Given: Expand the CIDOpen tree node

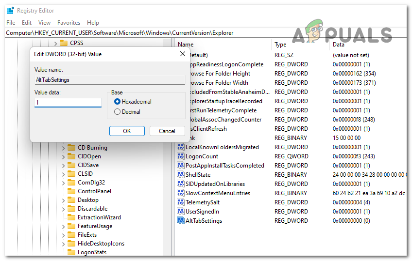Looking at the screenshot, I should (x=63, y=157).
